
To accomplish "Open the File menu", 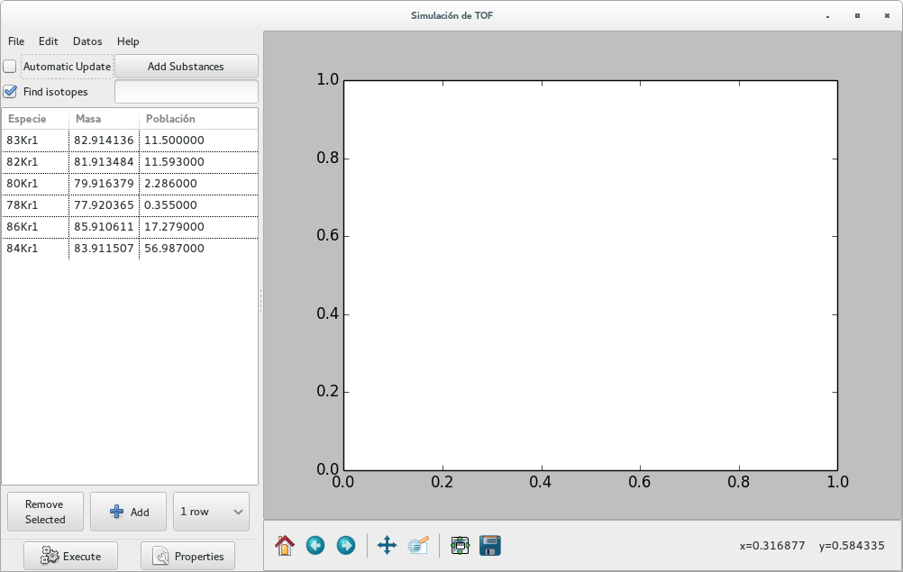I will click(16, 41).
